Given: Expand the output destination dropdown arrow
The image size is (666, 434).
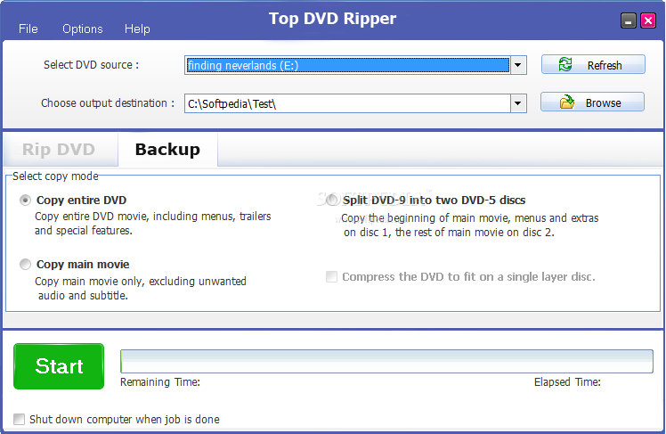Looking at the screenshot, I should [518, 103].
